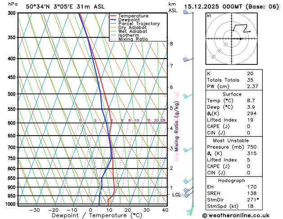Click the 15.12.2025 00GMT date title
283x219 pixels.
click(x=213, y=7)
